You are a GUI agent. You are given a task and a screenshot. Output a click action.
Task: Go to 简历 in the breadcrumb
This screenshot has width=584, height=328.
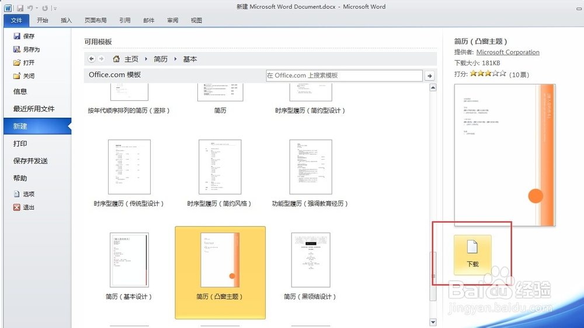[x=161, y=59]
